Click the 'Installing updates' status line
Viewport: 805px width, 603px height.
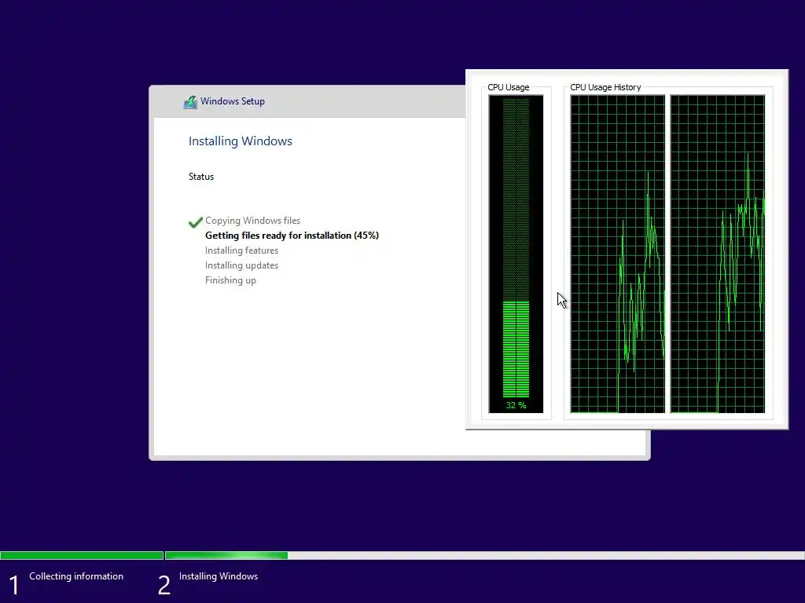[x=241, y=265]
